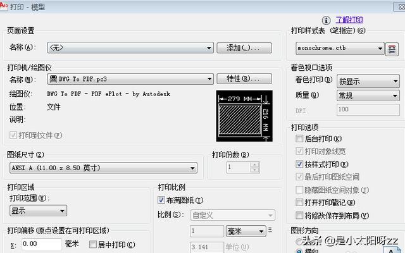Open the page setup 名称 dropdown showing <无>
Screen dimensions: 405x253
tap(130, 48)
